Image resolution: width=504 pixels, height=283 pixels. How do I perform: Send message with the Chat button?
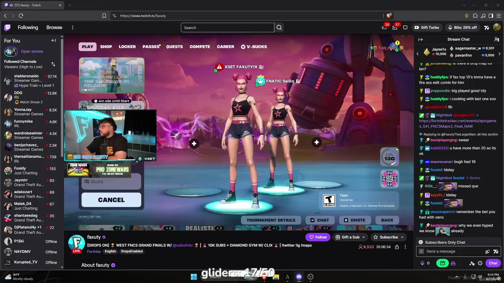click(493, 263)
